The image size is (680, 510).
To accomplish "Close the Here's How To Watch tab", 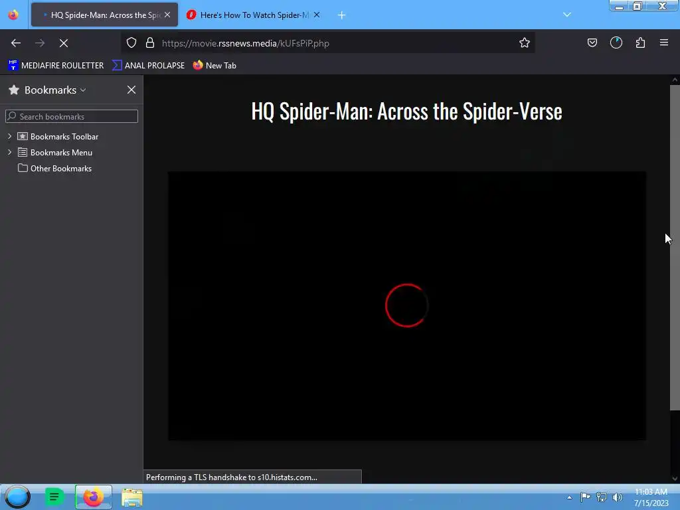I will click(x=317, y=15).
